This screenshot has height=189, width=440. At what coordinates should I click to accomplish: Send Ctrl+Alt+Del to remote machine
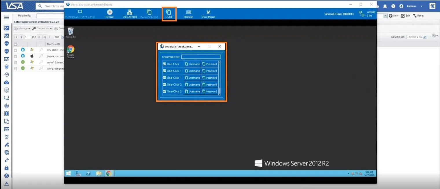click(129, 13)
